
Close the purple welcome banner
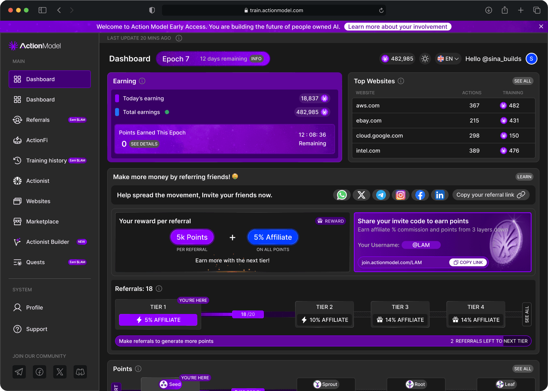point(541,27)
